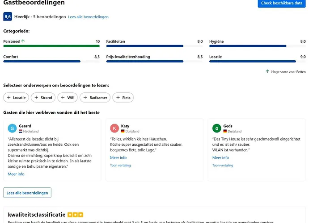The image size is (313, 223).
Task: Open Lees alle beoordelingen link at top
Action: 88,17
